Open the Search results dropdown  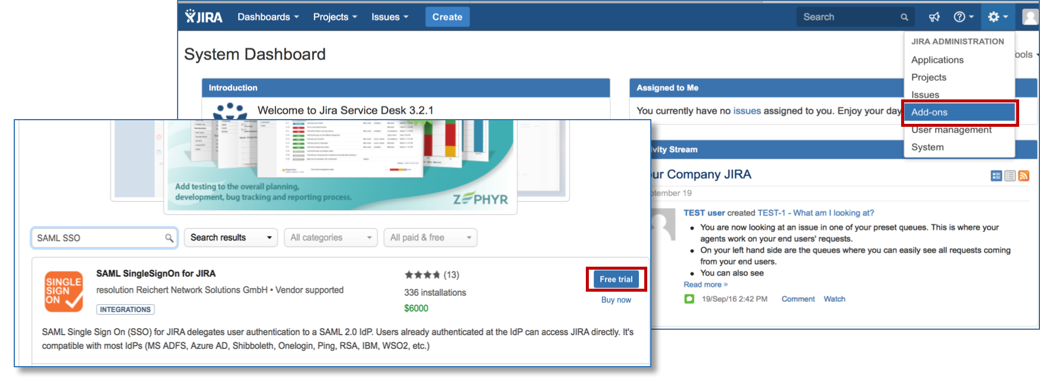(231, 238)
